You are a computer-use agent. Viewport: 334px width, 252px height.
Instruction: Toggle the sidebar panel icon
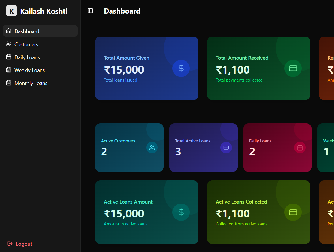tap(90, 11)
